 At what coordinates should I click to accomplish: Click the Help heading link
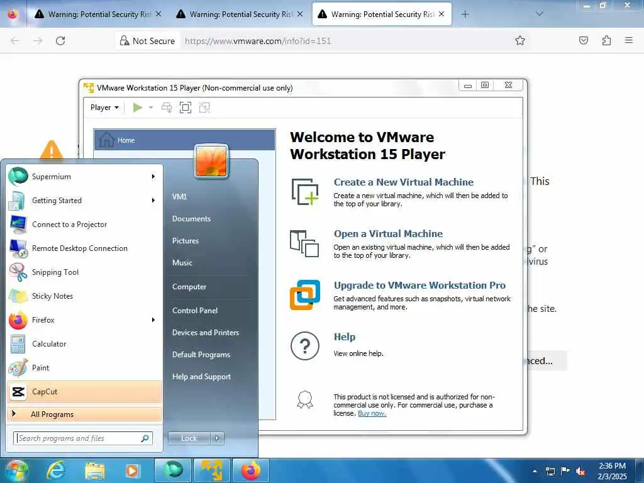click(344, 337)
